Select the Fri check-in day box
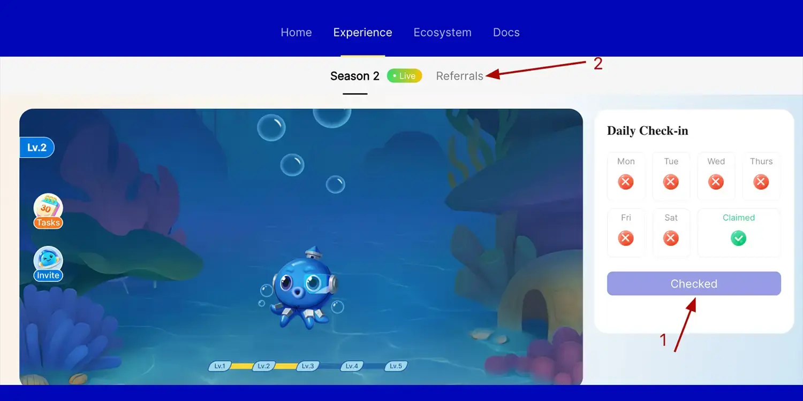This screenshot has width=803, height=401. (x=626, y=233)
